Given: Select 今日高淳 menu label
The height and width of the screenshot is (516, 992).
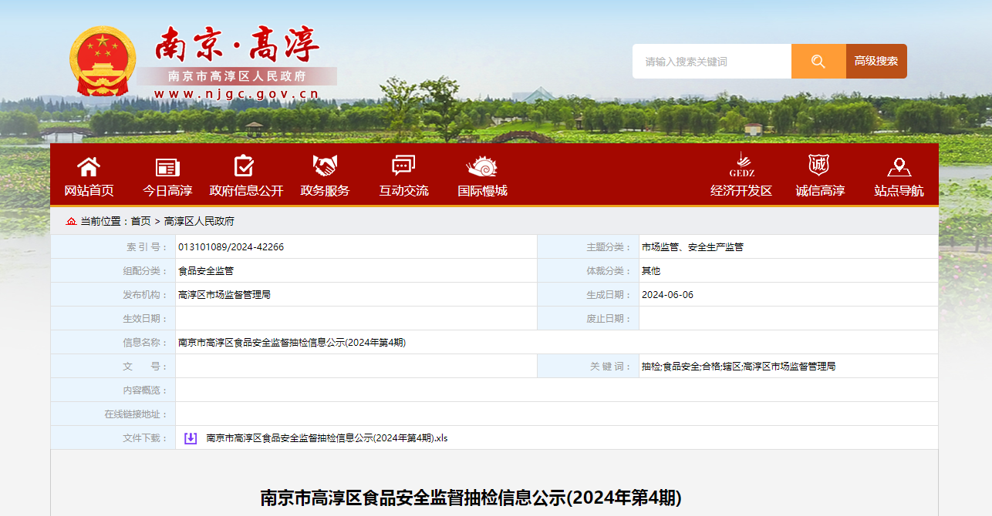Looking at the screenshot, I should (x=167, y=190).
